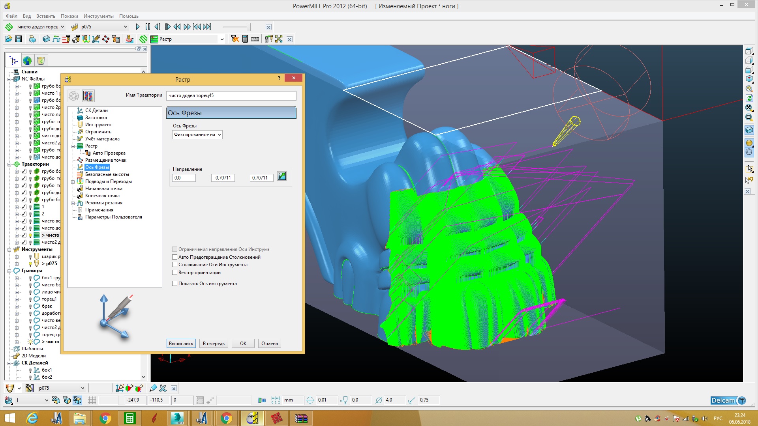Click the calculator icon in toolbar

pos(245,39)
